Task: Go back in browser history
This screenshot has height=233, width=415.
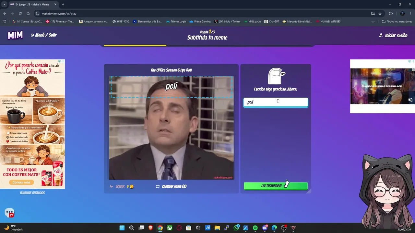Action: tap(5, 14)
